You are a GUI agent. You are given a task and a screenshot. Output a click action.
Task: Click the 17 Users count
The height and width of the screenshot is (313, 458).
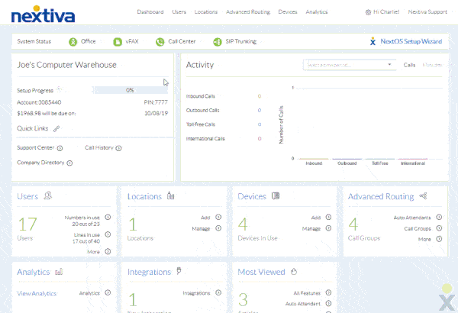(x=27, y=224)
